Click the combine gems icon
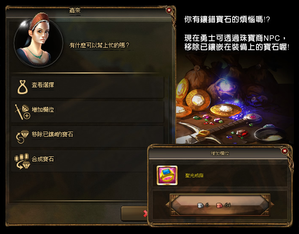The width and height of the screenshot is (299, 234). (22, 161)
